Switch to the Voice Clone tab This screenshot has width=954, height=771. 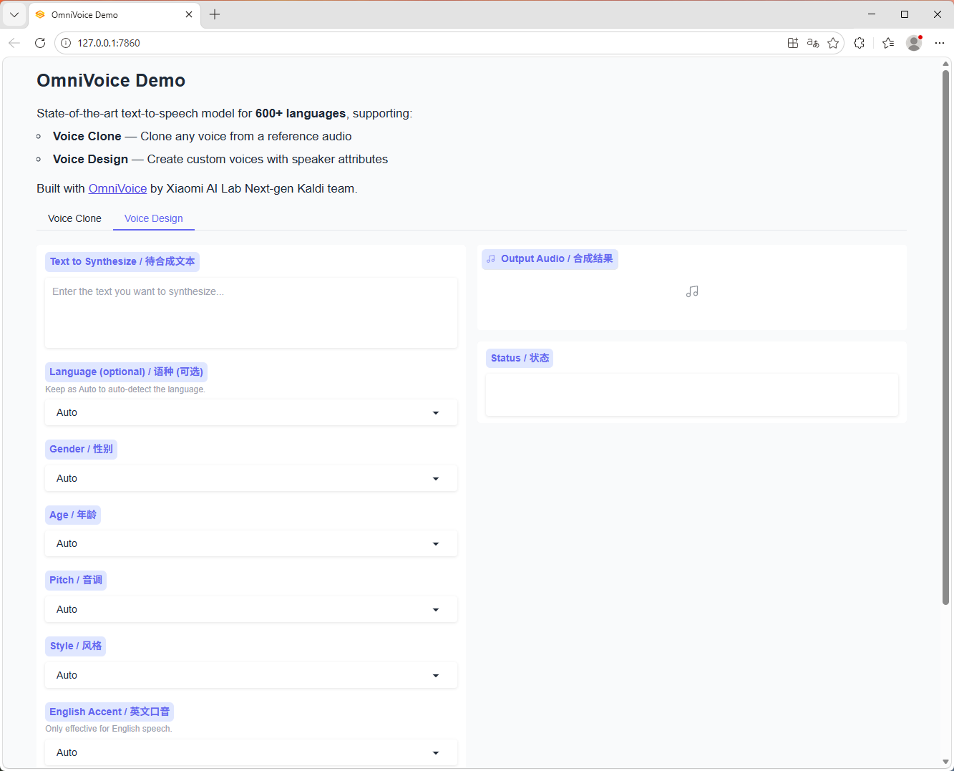(74, 218)
